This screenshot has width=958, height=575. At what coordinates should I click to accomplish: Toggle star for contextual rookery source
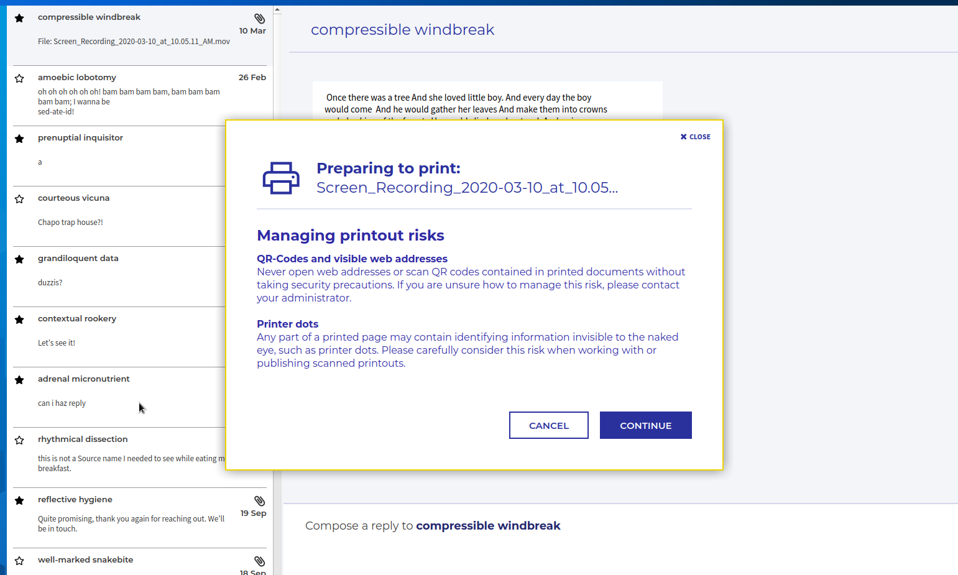(19, 320)
